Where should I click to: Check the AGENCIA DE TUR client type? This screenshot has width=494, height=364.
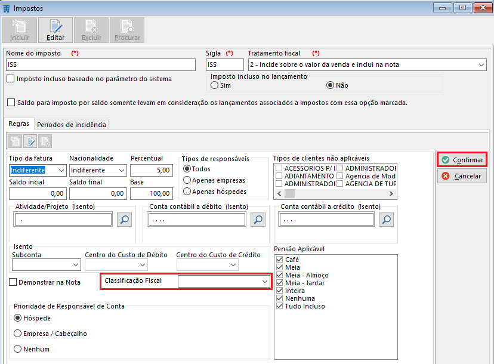click(x=339, y=183)
